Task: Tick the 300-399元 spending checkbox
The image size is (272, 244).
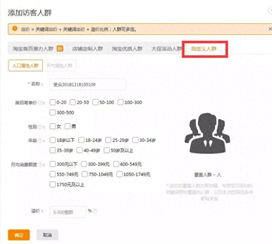Action: tap(84, 164)
